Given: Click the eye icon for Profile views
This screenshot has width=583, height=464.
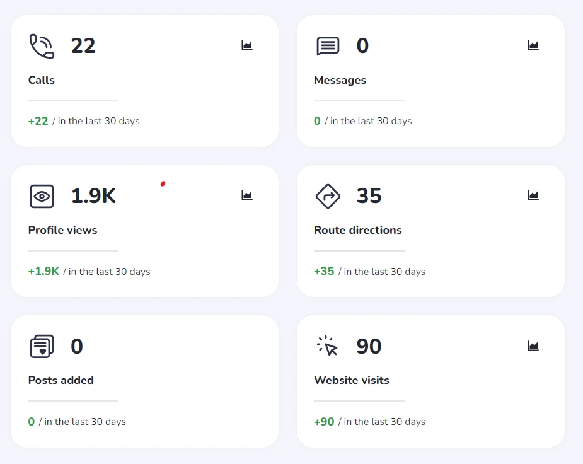Looking at the screenshot, I should [x=42, y=196].
